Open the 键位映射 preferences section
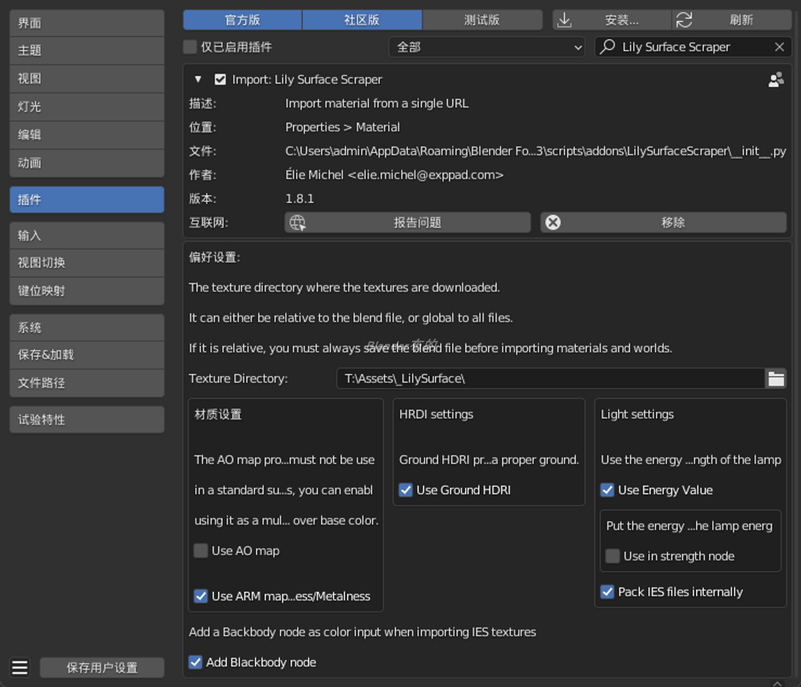This screenshot has height=687, width=801. (87, 291)
